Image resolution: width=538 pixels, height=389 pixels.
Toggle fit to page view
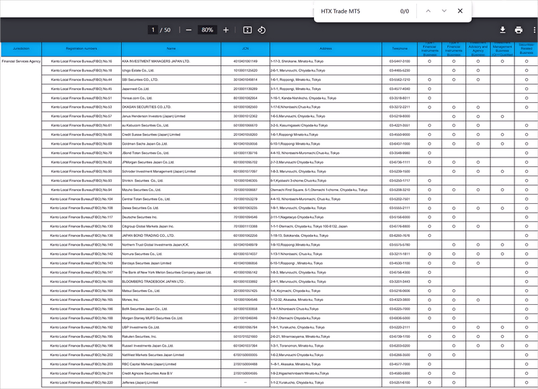click(x=247, y=30)
